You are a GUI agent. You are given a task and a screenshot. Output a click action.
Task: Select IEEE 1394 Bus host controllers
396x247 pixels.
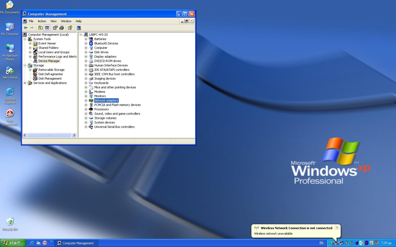coord(114,74)
